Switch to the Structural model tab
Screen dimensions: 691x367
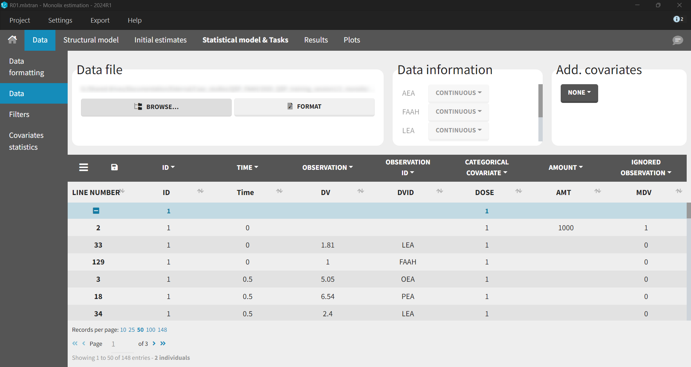91,40
